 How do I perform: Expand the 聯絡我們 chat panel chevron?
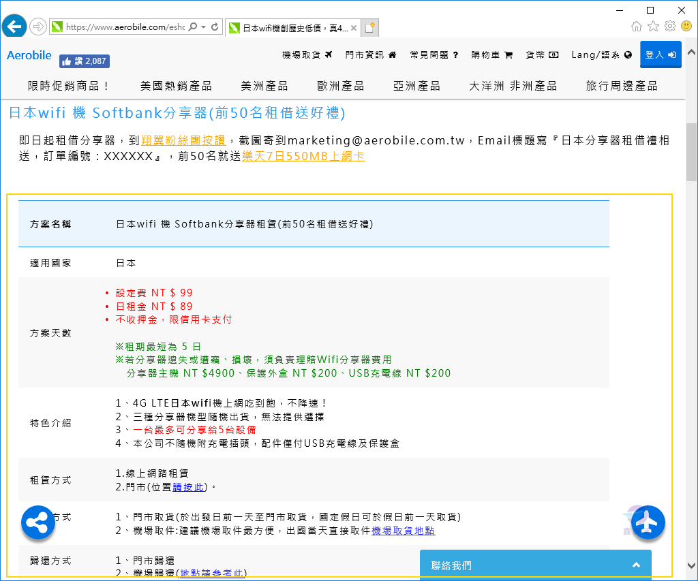click(637, 565)
